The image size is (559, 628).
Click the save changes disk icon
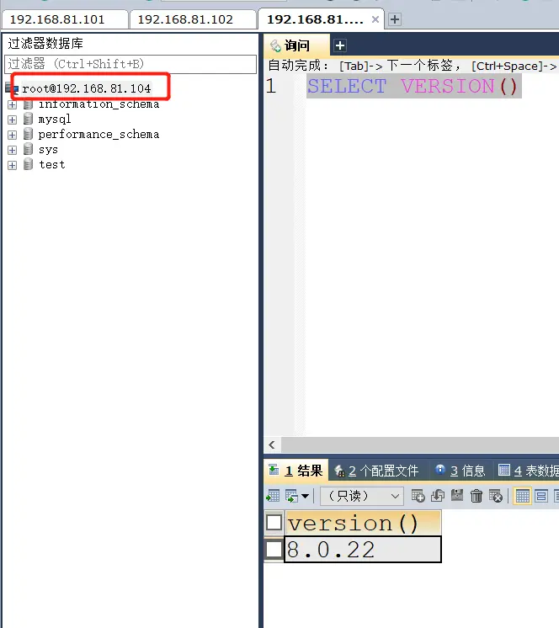pyautogui.click(x=457, y=496)
